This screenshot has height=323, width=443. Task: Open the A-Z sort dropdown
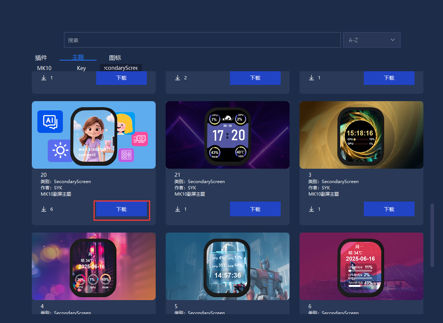[x=372, y=40]
